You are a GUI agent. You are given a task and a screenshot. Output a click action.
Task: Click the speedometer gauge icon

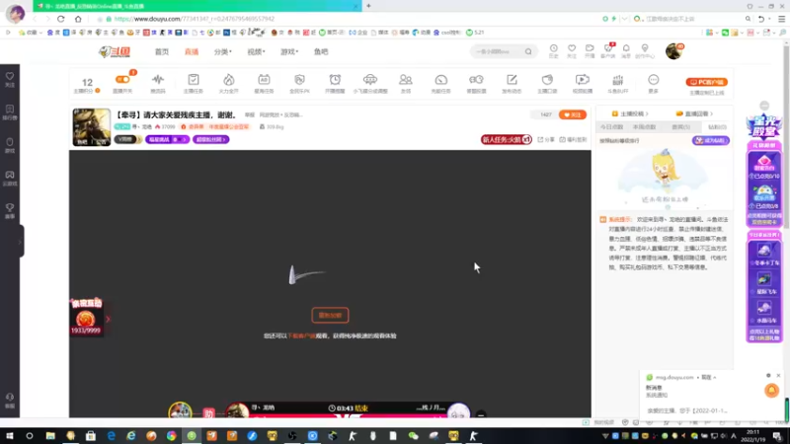tap(440, 80)
